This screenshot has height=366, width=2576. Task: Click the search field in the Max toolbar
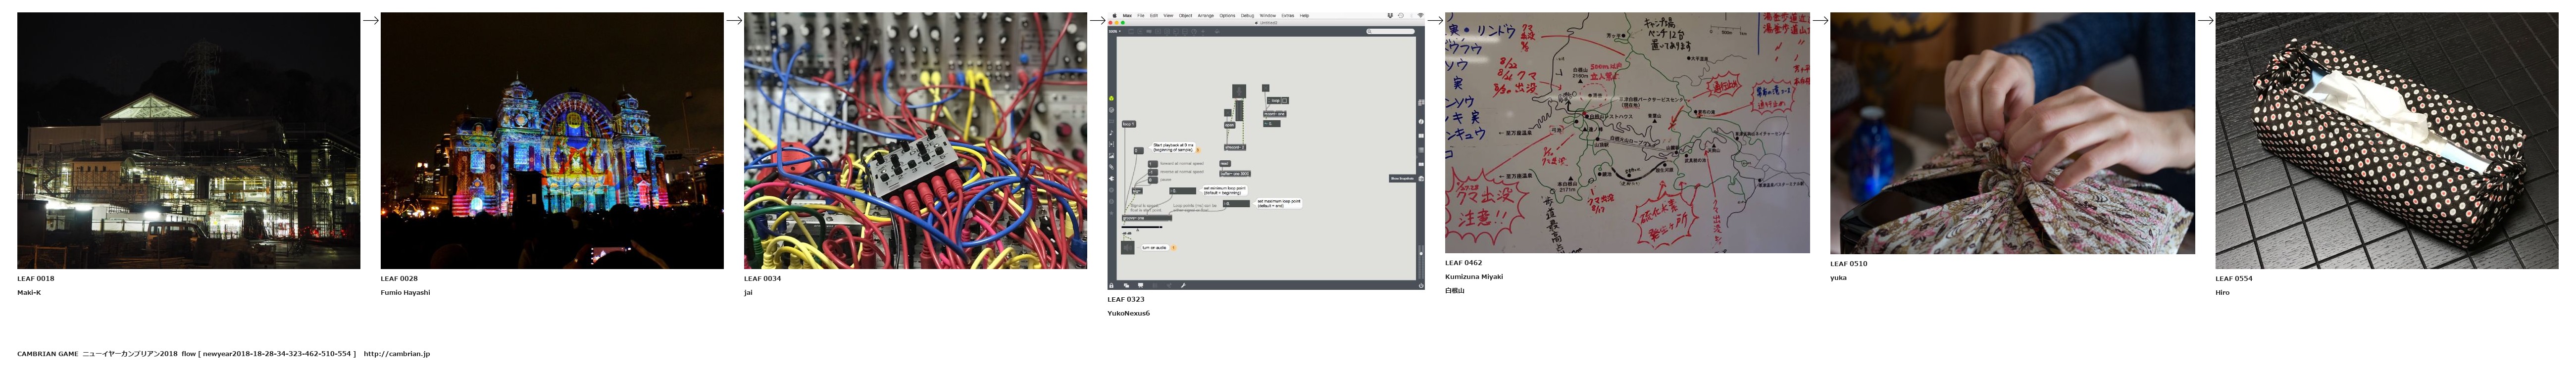pyautogui.click(x=1391, y=31)
